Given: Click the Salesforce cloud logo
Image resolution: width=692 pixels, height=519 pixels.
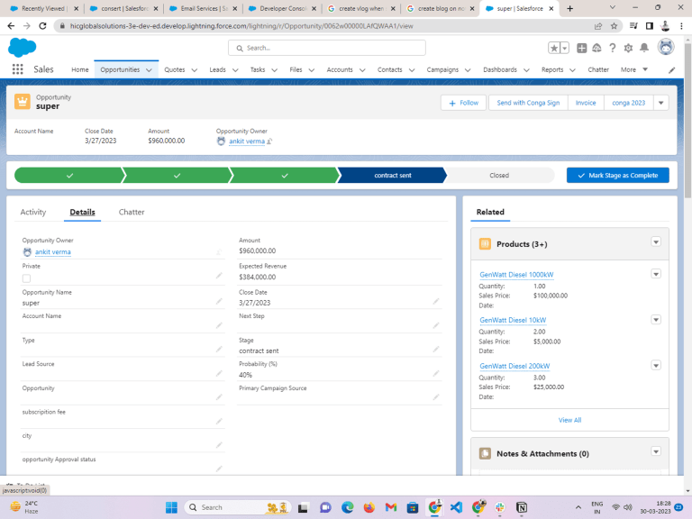Looking at the screenshot, I should [x=22, y=47].
